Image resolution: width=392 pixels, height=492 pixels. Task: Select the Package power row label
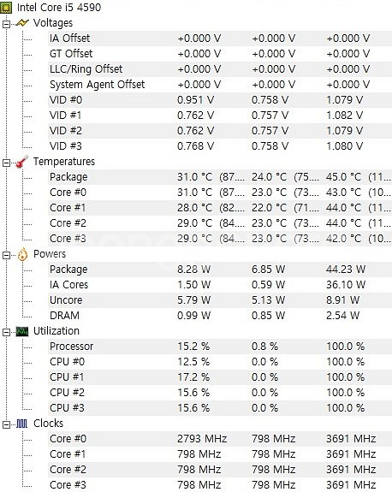tap(68, 270)
